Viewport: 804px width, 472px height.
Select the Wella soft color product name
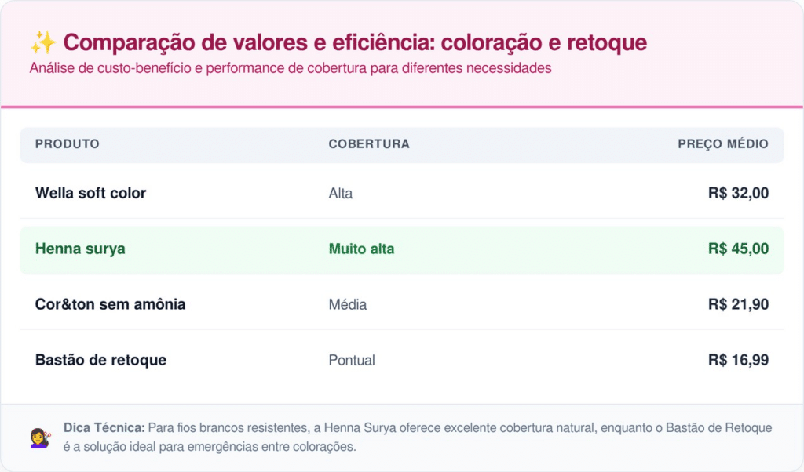click(x=90, y=193)
